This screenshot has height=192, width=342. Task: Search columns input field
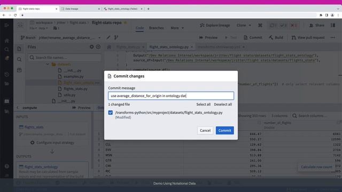click(x=312, y=116)
